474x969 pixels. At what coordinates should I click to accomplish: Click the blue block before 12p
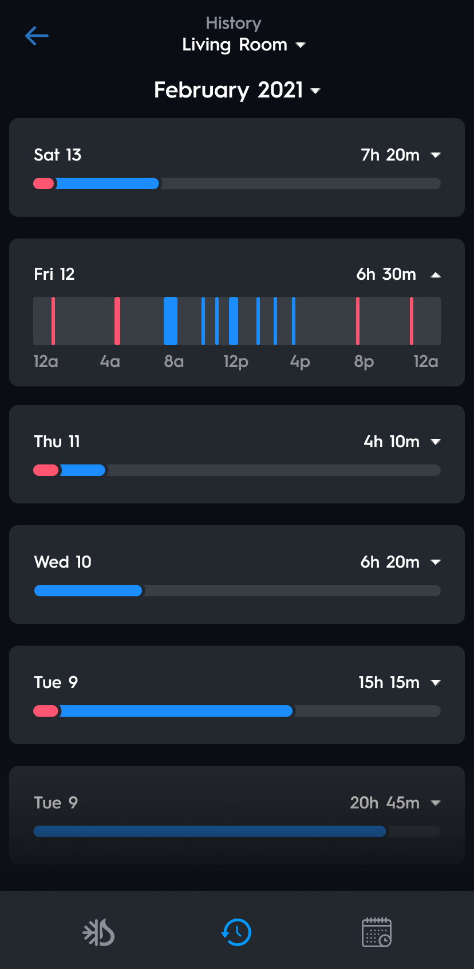click(x=234, y=321)
